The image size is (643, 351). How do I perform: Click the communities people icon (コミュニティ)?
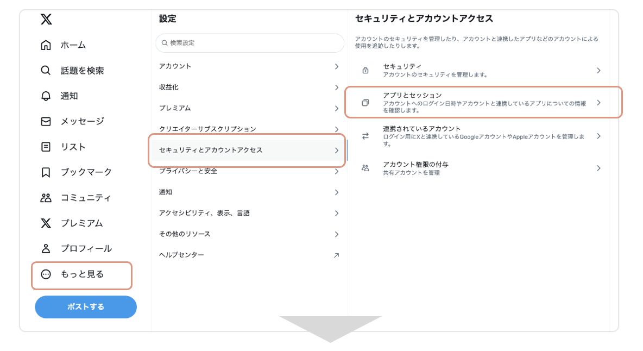(x=46, y=198)
